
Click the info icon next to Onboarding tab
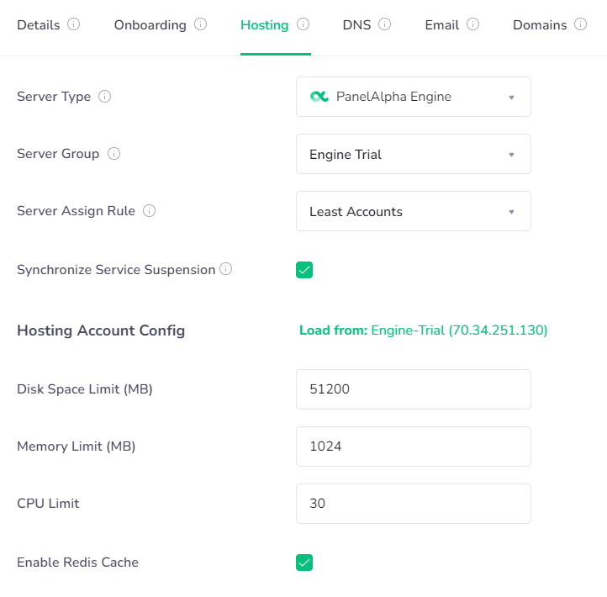click(200, 24)
